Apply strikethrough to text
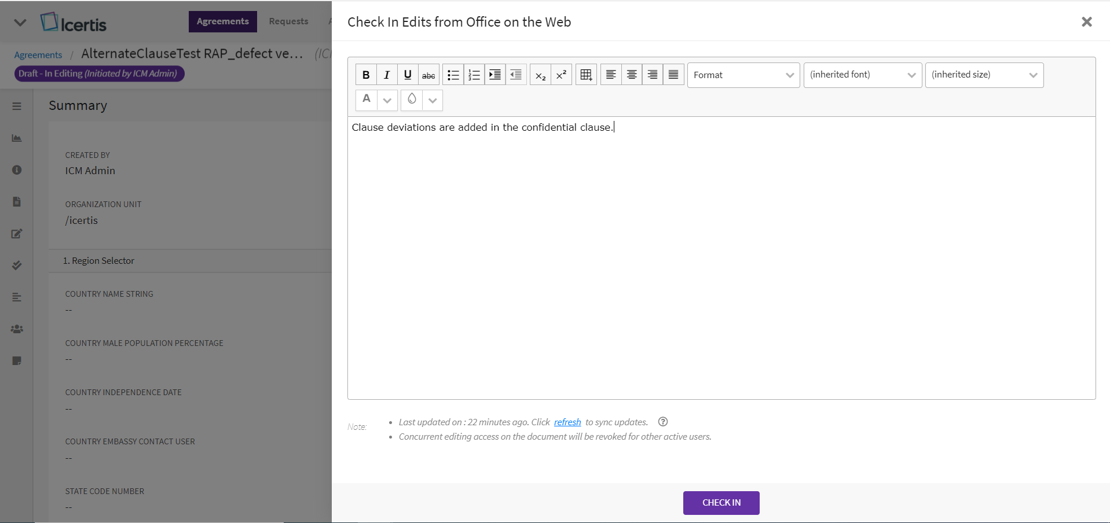The height and width of the screenshot is (523, 1110). (x=428, y=75)
